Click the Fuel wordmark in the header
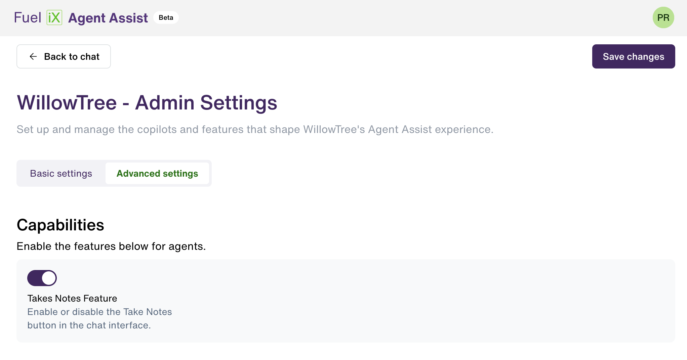The image size is (687, 360). pyautogui.click(x=28, y=17)
